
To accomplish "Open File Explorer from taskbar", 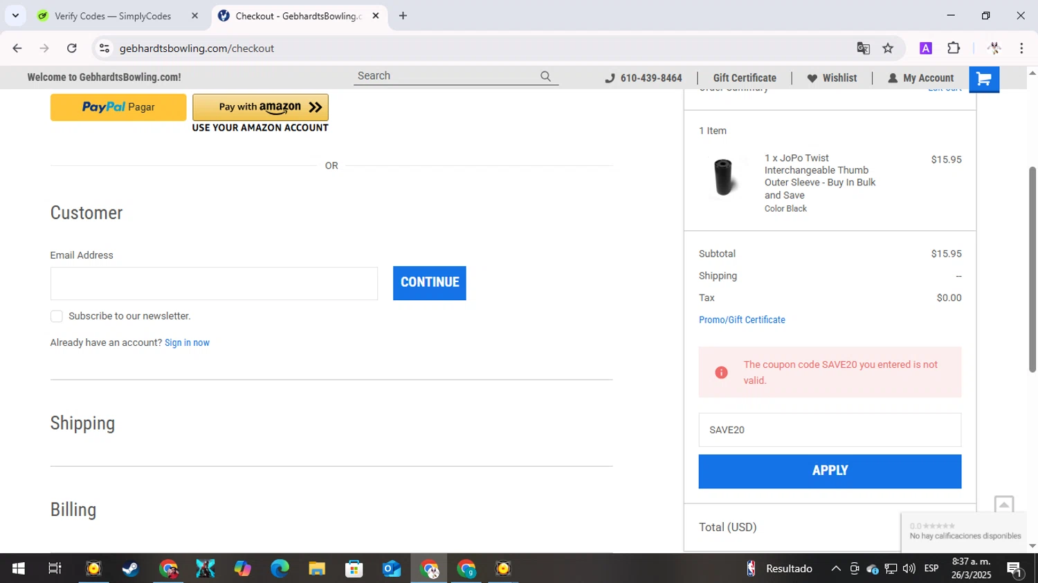I will pyautogui.click(x=317, y=568).
